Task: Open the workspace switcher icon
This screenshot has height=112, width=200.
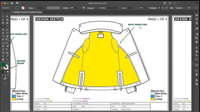Action: (x=170, y=3)
